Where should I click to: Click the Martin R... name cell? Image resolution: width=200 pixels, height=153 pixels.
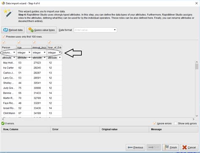point(9,98)
